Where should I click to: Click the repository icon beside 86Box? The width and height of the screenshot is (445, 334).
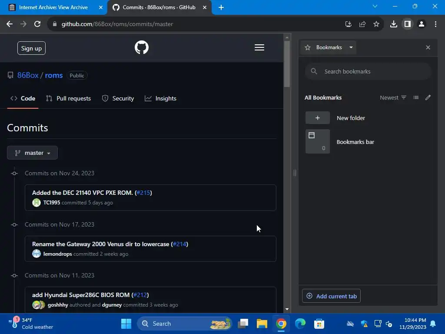[10, 75]
